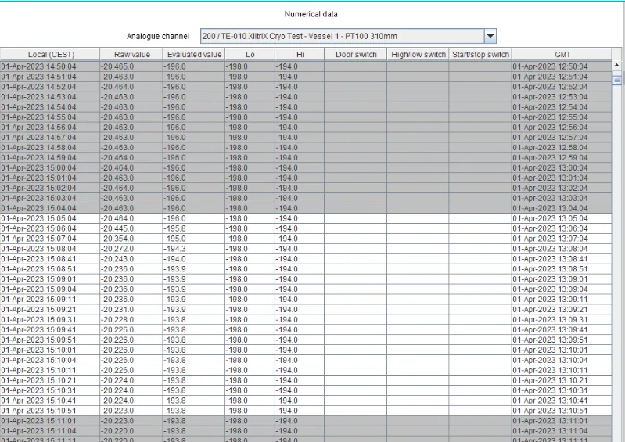
Task: Select raw value -20,243.0
Action: click(117, 259)
